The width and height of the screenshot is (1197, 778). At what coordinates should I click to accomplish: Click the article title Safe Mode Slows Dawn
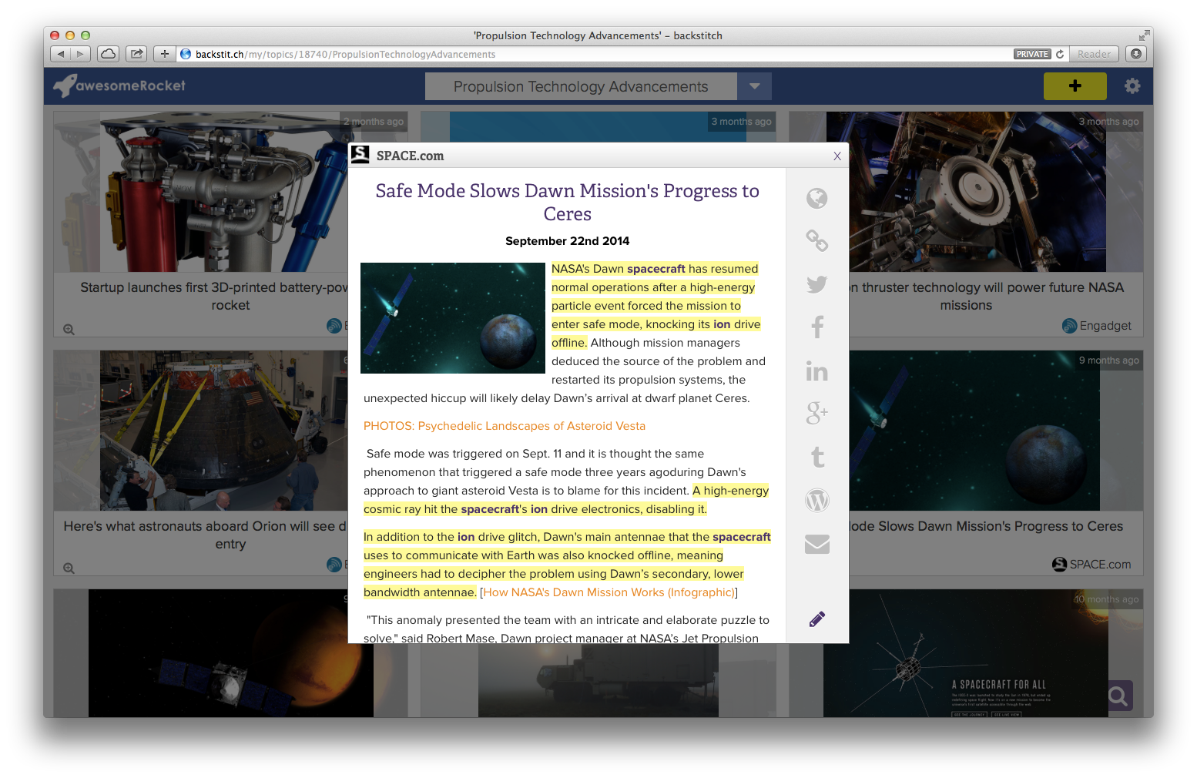pos(567,202)
